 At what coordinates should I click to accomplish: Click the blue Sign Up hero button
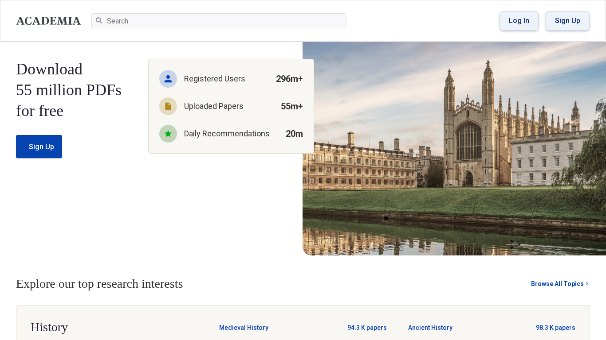(x=39, y=147)
